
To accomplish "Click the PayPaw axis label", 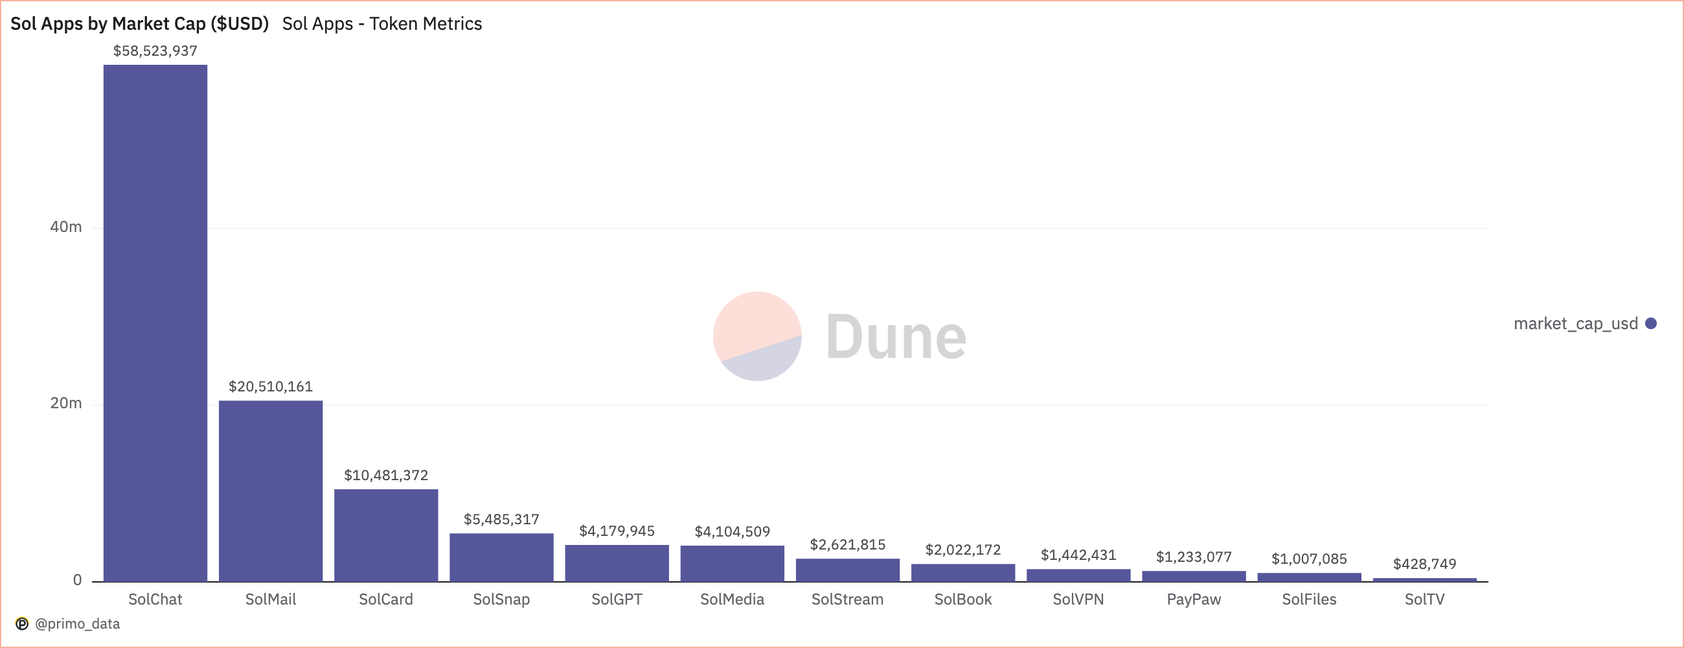I will click(1193, 599).
